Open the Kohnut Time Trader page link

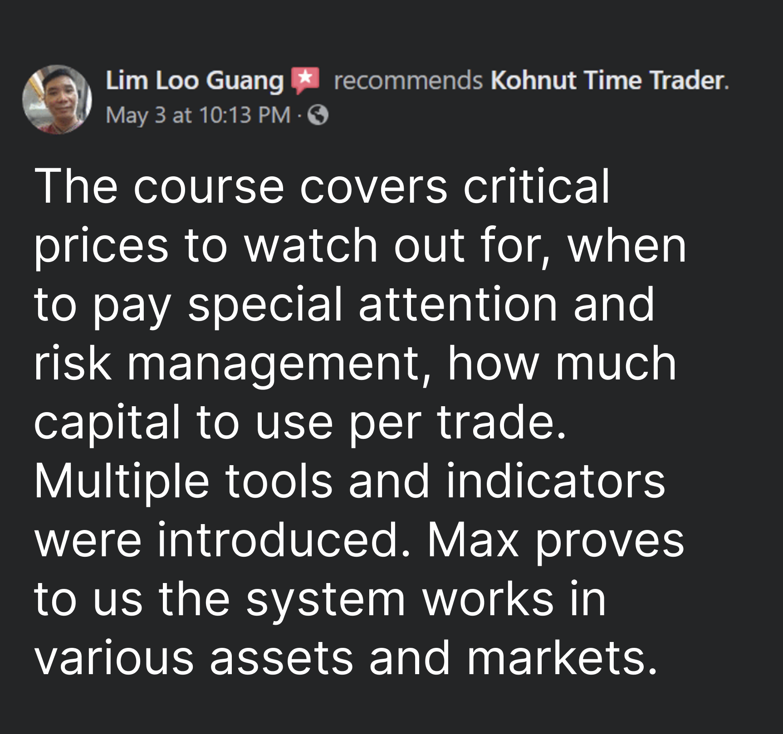point(609,80)
